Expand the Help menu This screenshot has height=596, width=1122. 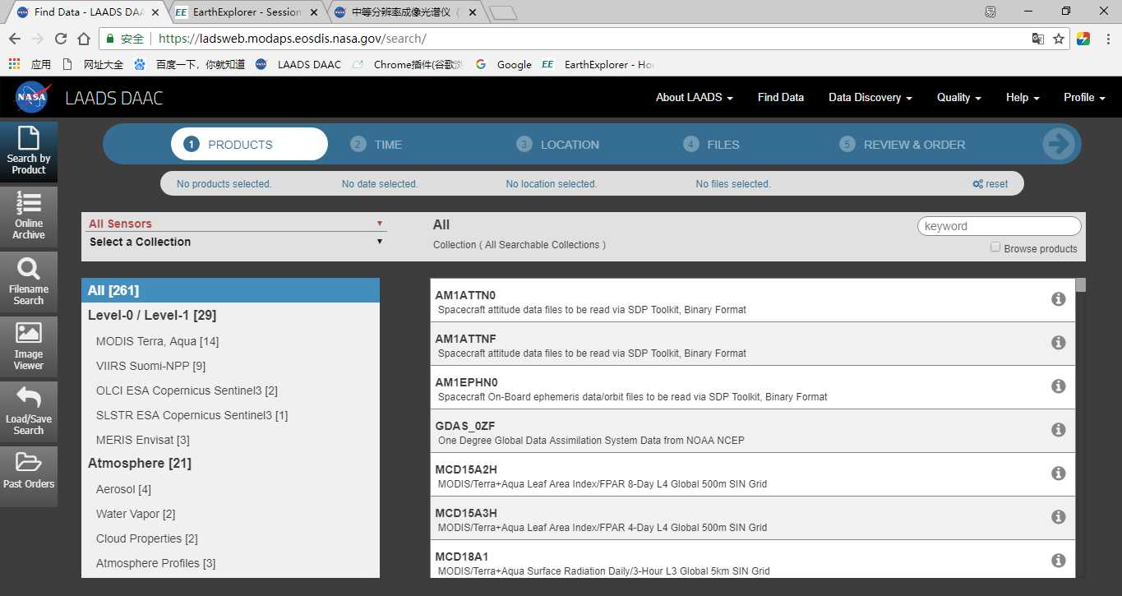click(1023, 97)
